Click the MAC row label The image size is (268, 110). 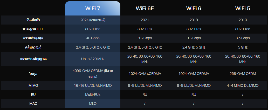[x=33, y=104]
